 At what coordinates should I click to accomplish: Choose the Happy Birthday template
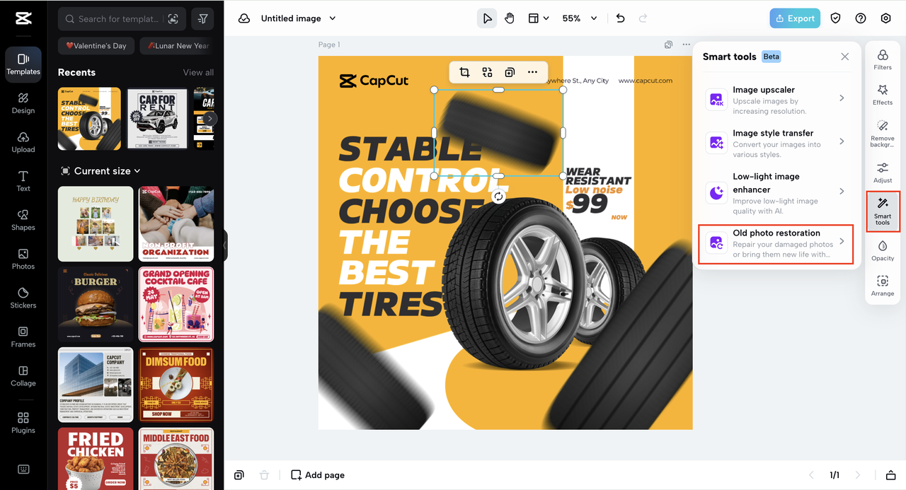(x=96, y=224)
